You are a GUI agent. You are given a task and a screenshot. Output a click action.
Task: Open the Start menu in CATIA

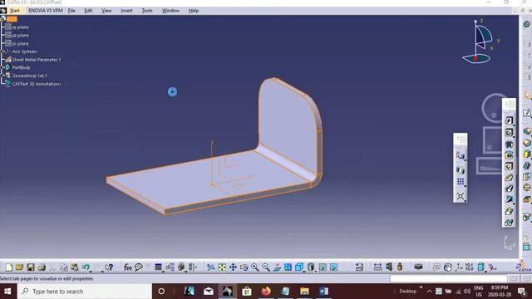(x=15, y=11)
